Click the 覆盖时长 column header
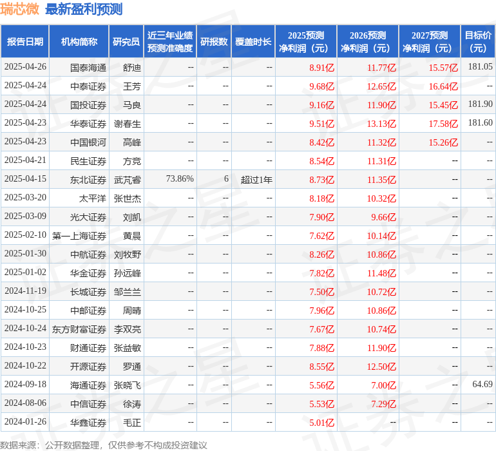496x451 pixels. tap(253, 41)
